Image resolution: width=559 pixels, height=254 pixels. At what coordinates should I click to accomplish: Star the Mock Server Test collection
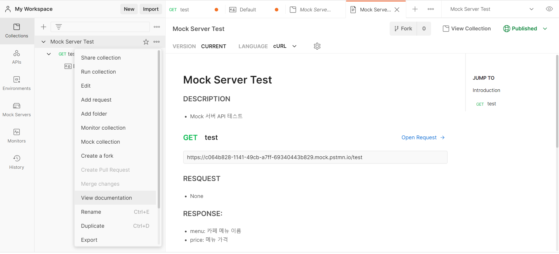coord(146,42)
